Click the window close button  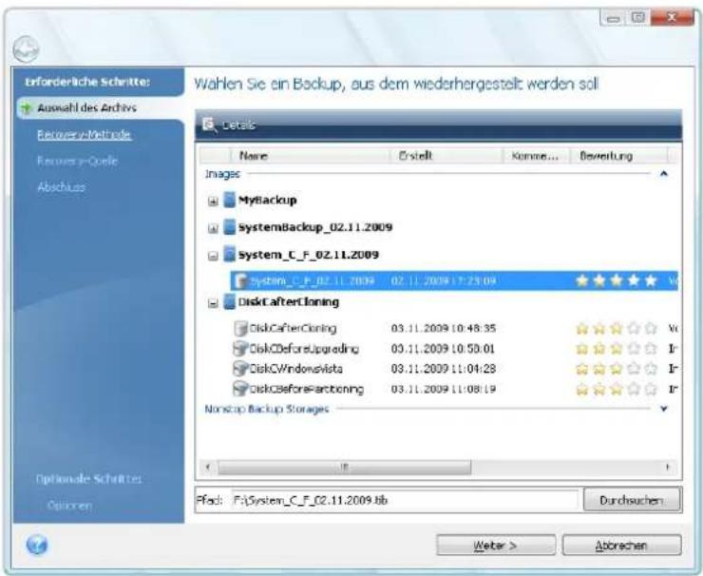672,17
